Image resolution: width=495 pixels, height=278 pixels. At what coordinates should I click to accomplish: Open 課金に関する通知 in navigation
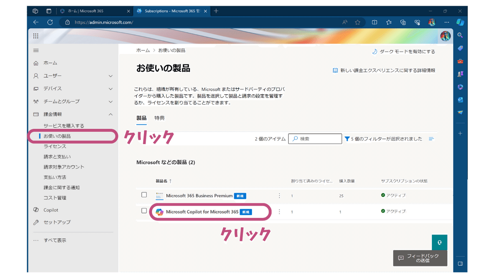(x=61, y=187)
